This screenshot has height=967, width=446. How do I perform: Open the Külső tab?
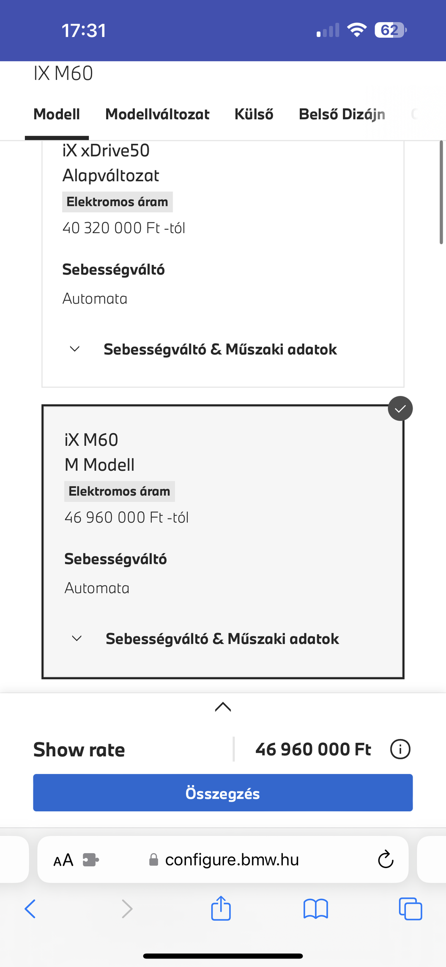[254, 114]
